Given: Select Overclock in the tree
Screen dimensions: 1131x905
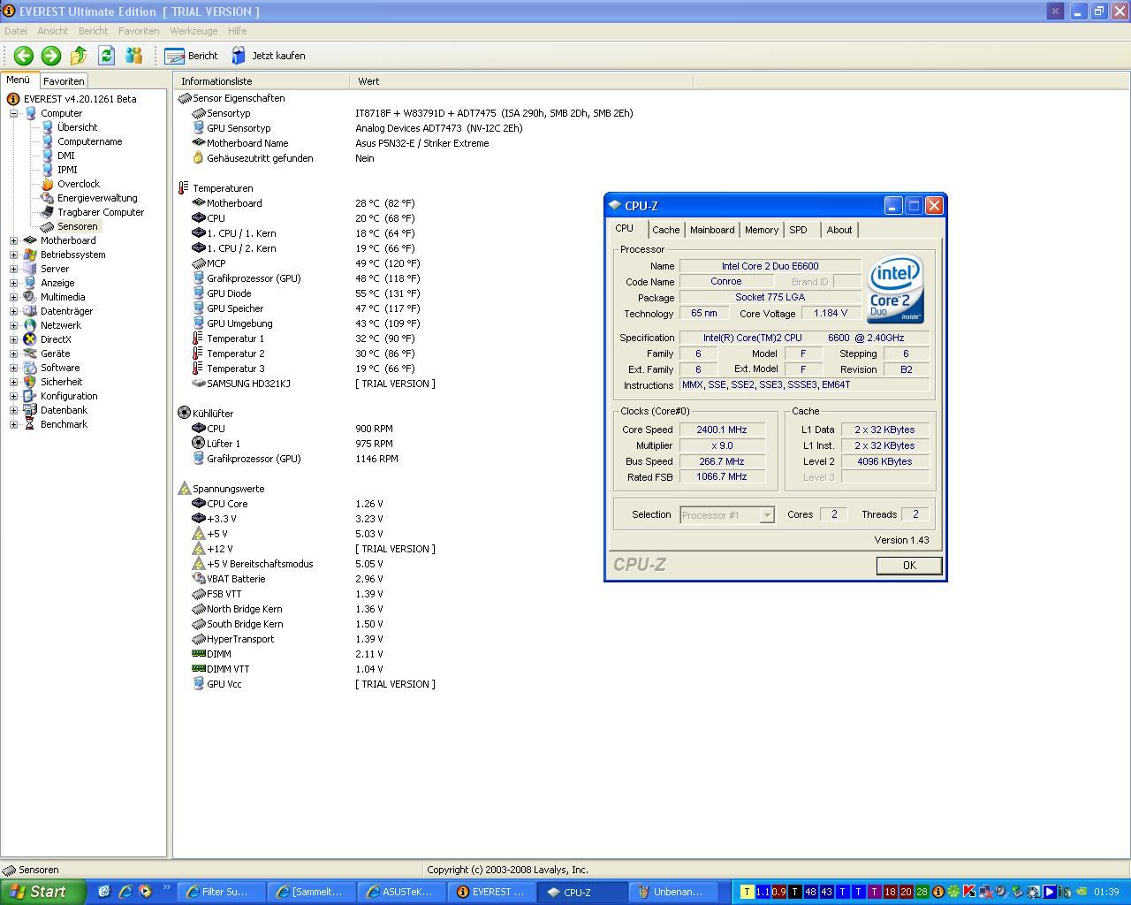Looking at the screenshot, I should click(x=78, y=184).
